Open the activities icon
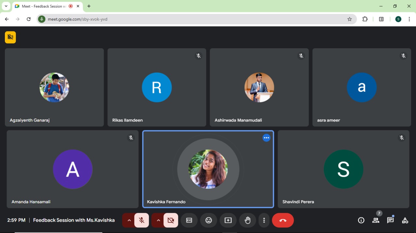 coord(405,220)
